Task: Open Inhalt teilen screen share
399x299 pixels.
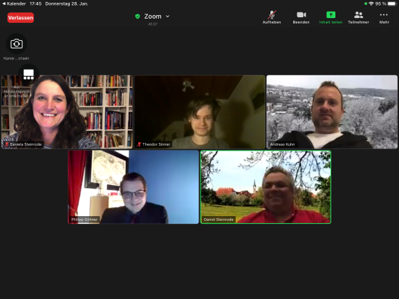Action: click(331, 17)
